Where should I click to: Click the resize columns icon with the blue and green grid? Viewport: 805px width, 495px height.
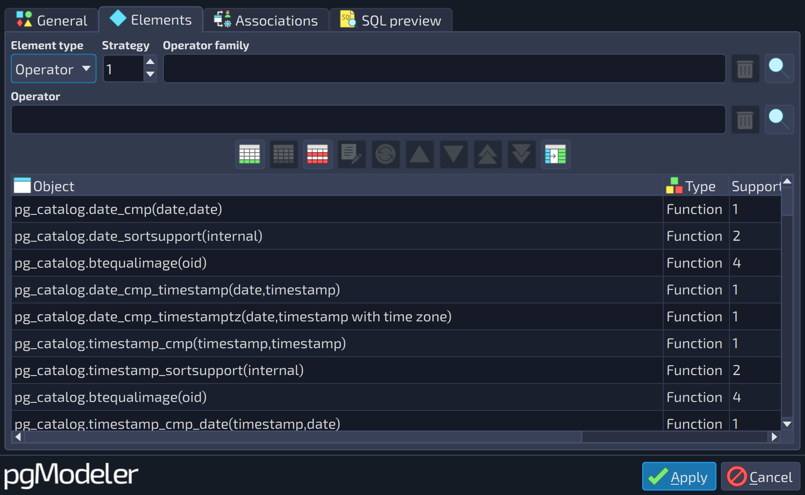555,154
